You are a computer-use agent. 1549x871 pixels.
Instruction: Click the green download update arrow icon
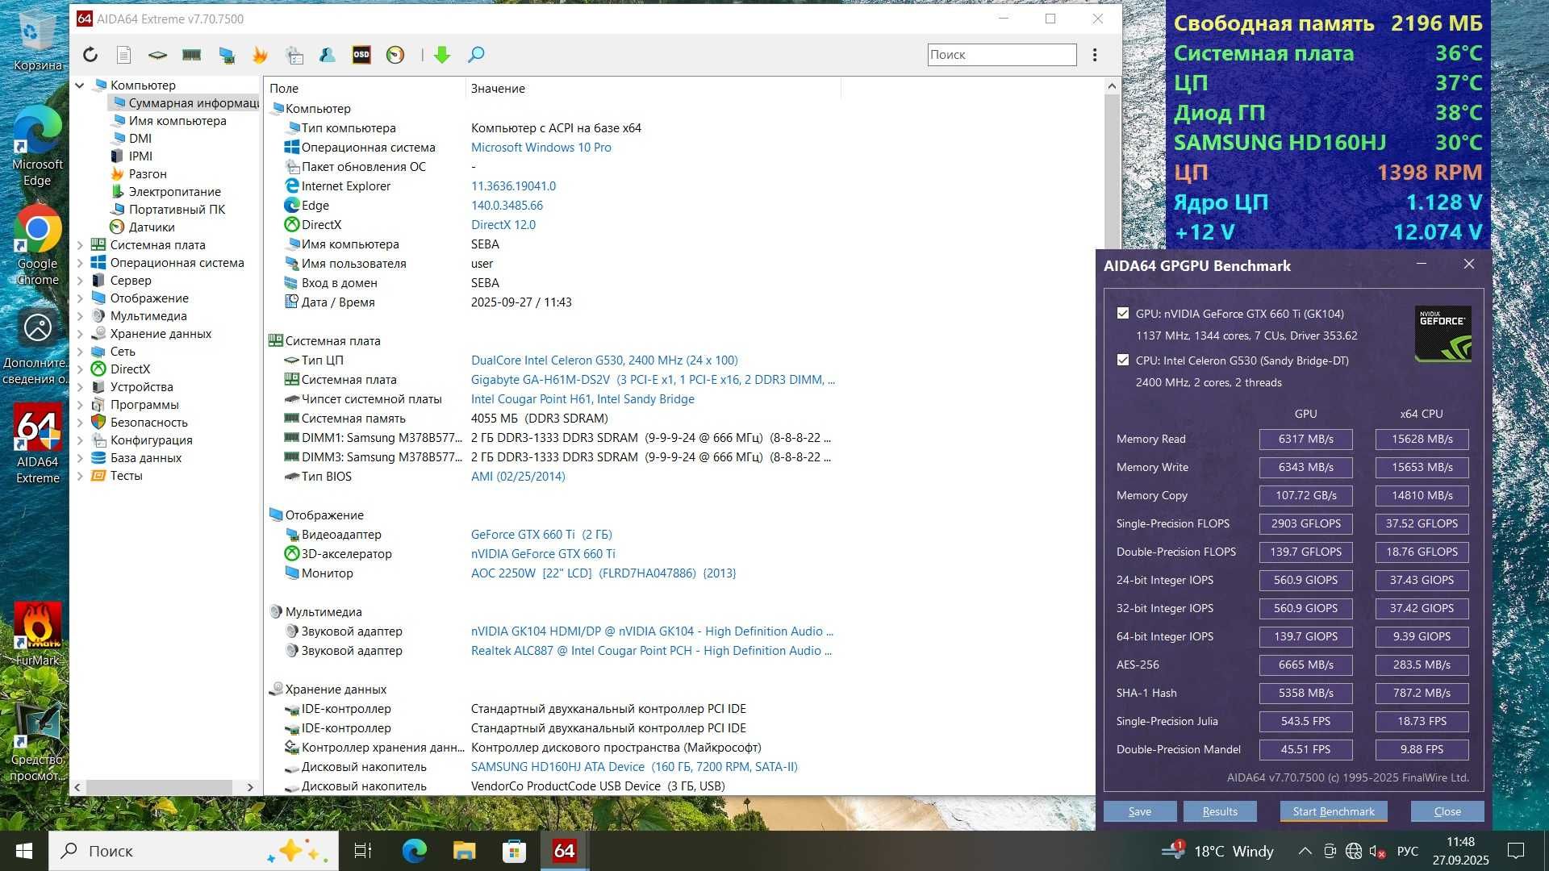click(x=441, y=55)
